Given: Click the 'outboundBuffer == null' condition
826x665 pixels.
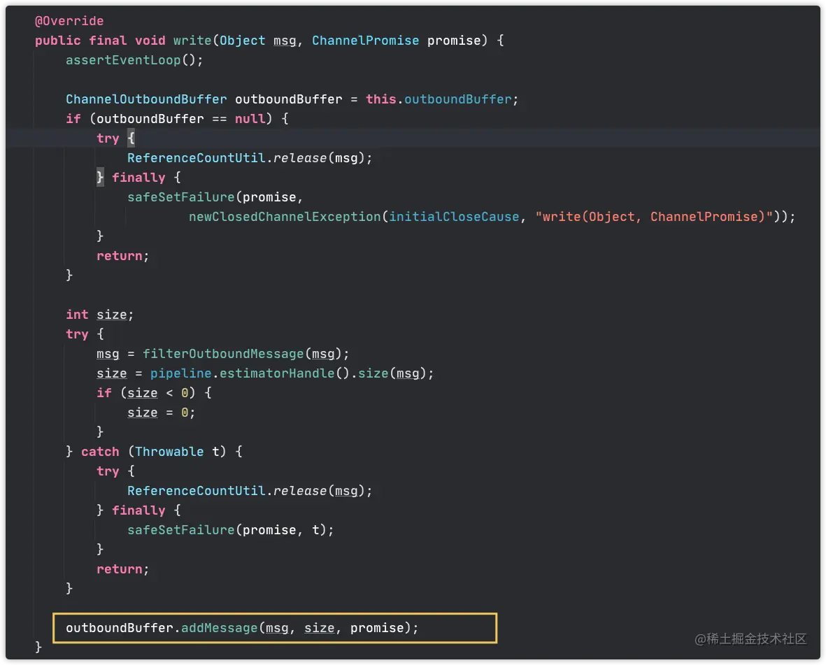Looking at the screenshot, I should point(181,119).
